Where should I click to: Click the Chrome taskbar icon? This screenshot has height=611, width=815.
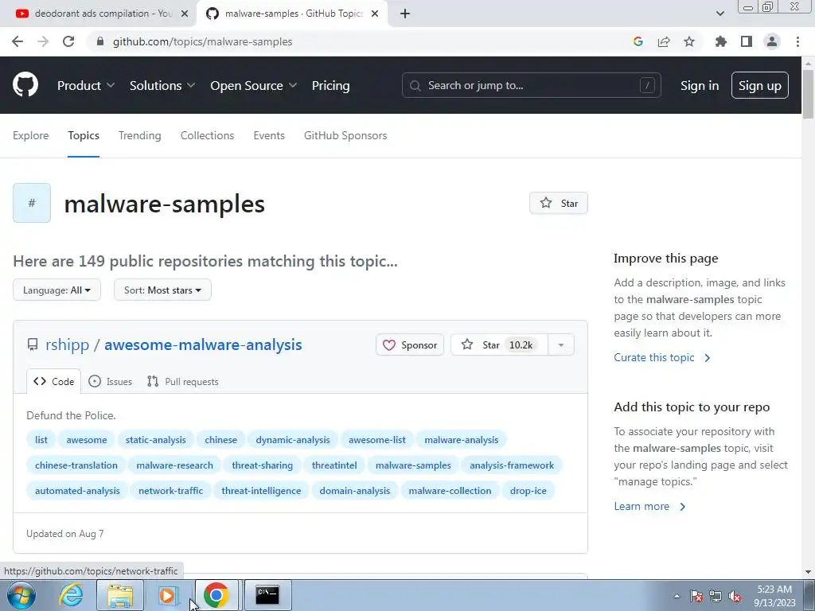(x=216, y=595)
